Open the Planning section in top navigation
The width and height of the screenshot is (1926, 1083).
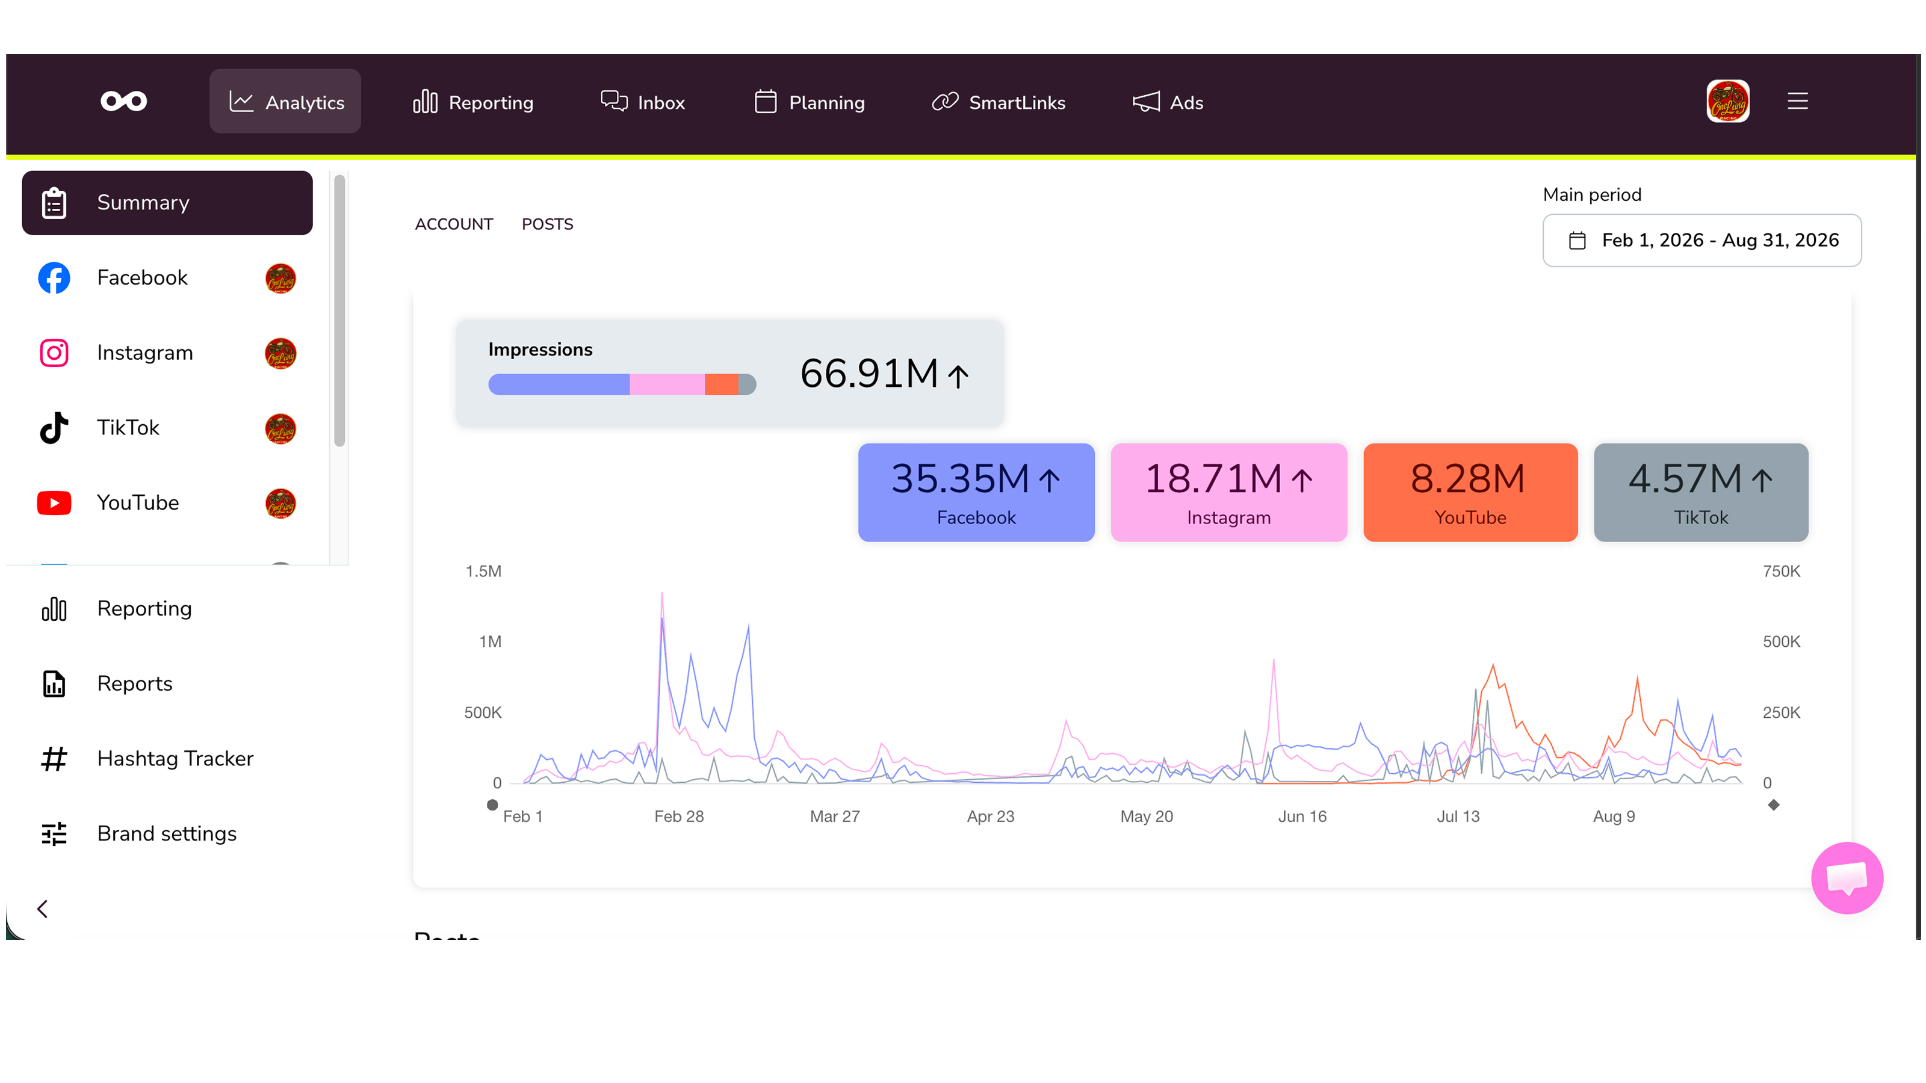(x=809, y=102)
